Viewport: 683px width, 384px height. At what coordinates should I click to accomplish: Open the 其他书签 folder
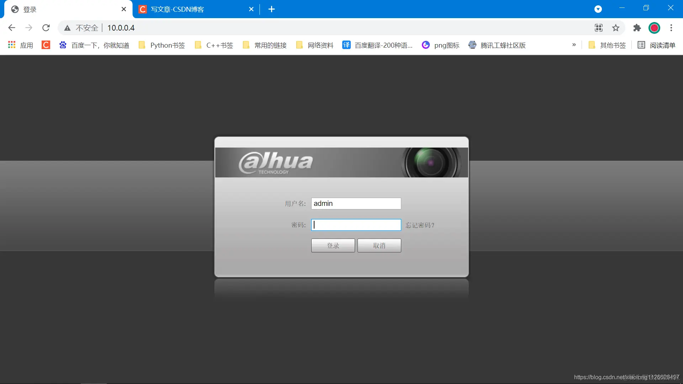(x=607, y=45)
